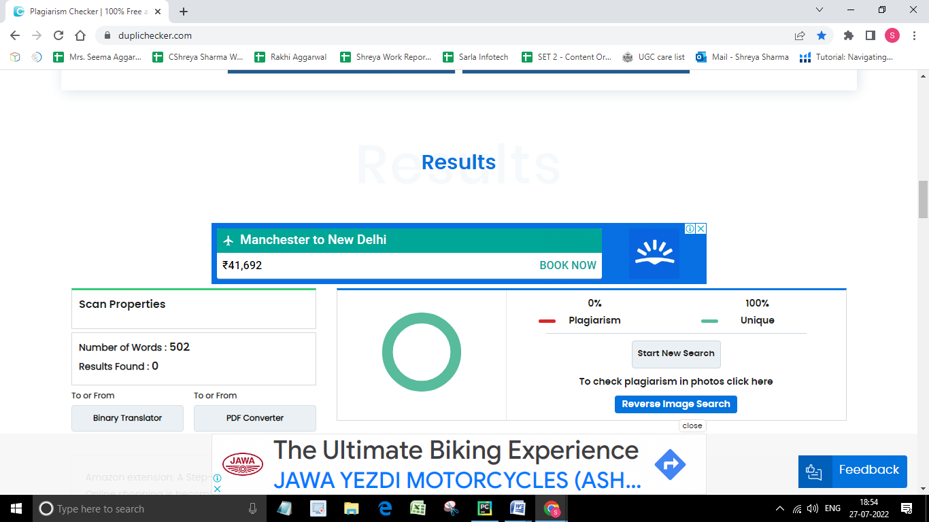Click the close label above bottom ad
Image resolution: width=929 pixels, height=522 pixels.
pyautogui.click(x=692, y=425)
